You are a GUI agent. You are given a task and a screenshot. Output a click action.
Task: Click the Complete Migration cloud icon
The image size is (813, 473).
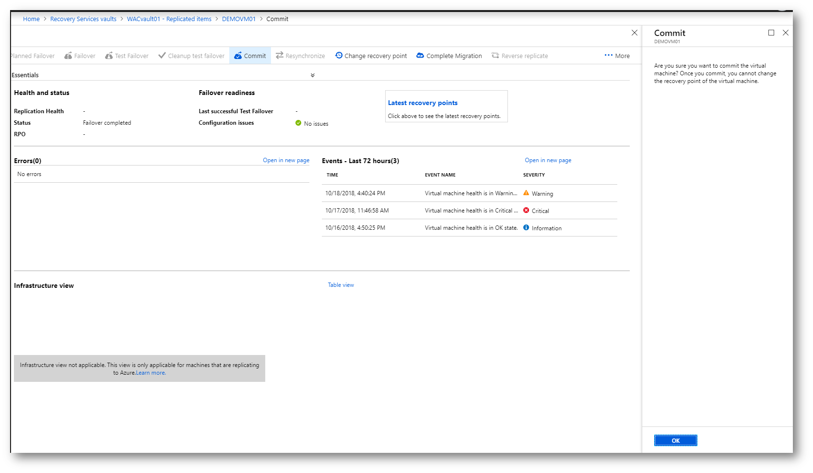pyautogui.click(x=420, y=56)
